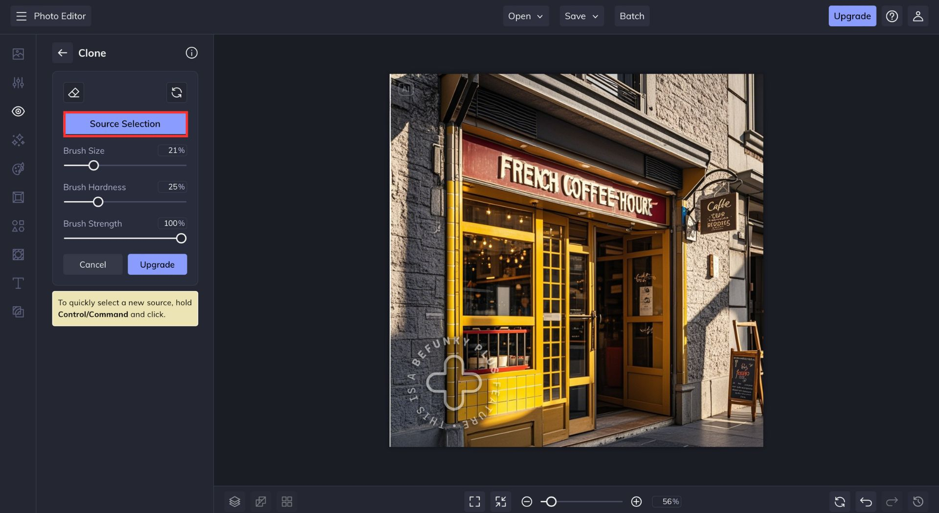Toggle the Touch Up eye icon
The image size is (939, 513).
(18, 111)
